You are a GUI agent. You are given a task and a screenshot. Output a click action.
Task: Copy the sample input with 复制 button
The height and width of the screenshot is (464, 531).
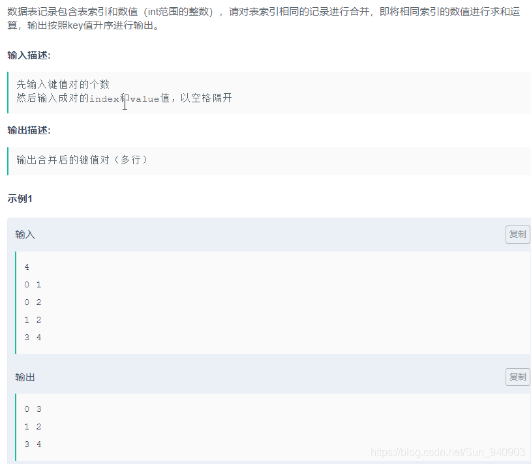tap(517, 235)
